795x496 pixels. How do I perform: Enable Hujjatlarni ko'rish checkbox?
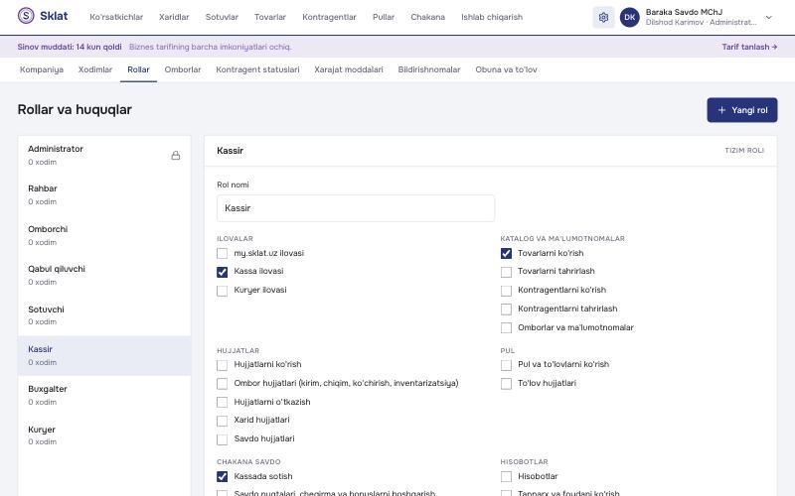[x=222, y=365]
